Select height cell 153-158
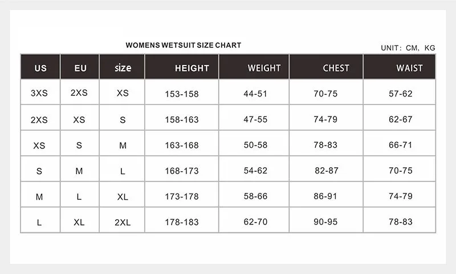Viewport: 456px width, 274px height. tap(182, 92)
